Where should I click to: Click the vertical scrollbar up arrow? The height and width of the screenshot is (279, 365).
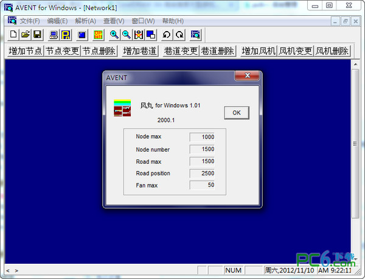pos(355,64)
